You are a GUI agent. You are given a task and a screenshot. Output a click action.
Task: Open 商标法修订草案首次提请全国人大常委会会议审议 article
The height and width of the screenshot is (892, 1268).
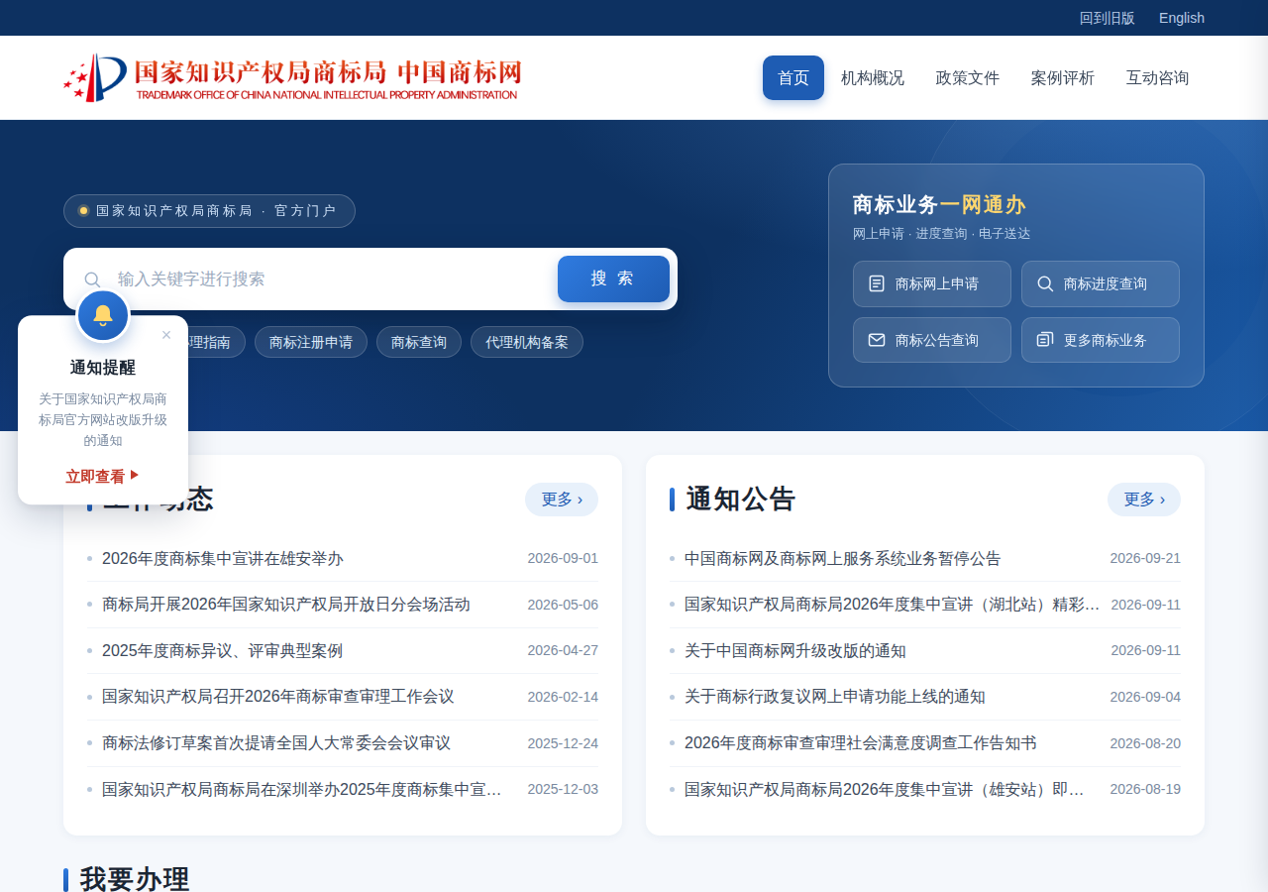pyautogui.click(x=343, y=743)
